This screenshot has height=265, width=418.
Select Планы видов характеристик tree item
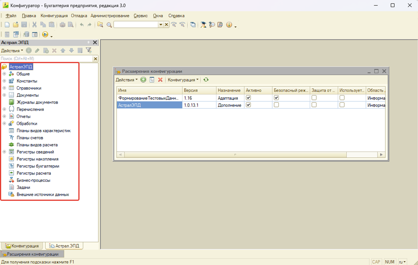click(43, 131)
